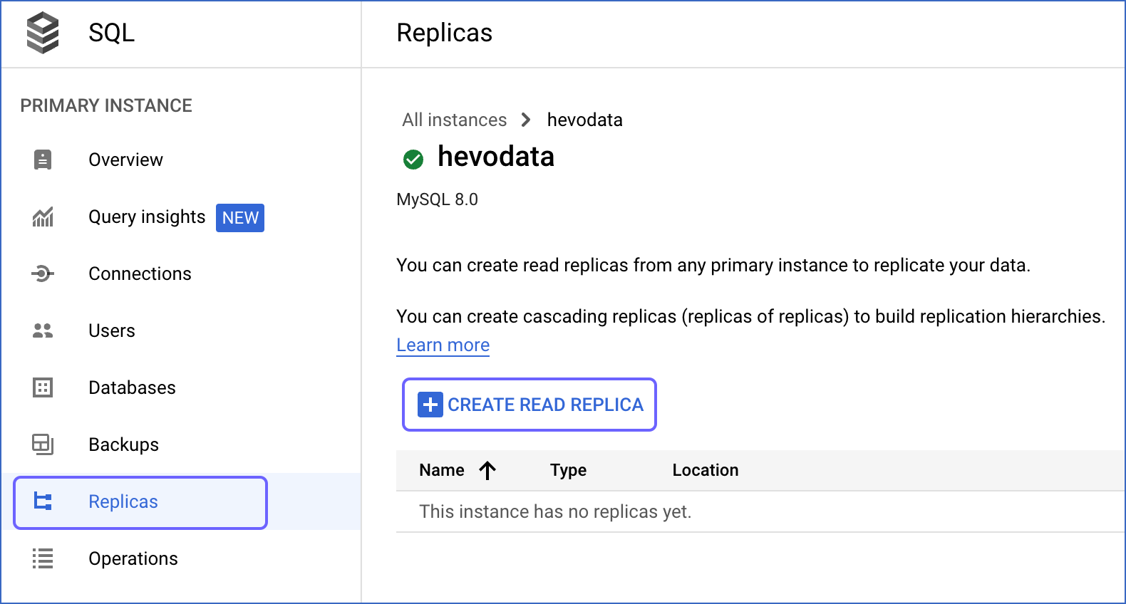
Task: Click the SQL stacked layers logo
Action: (43, 33)
